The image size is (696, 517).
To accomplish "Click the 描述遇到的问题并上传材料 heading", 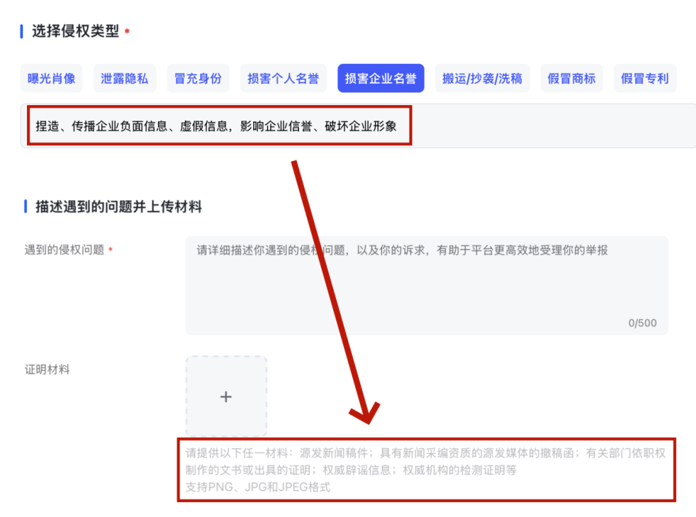I will [x=119, y=207].
